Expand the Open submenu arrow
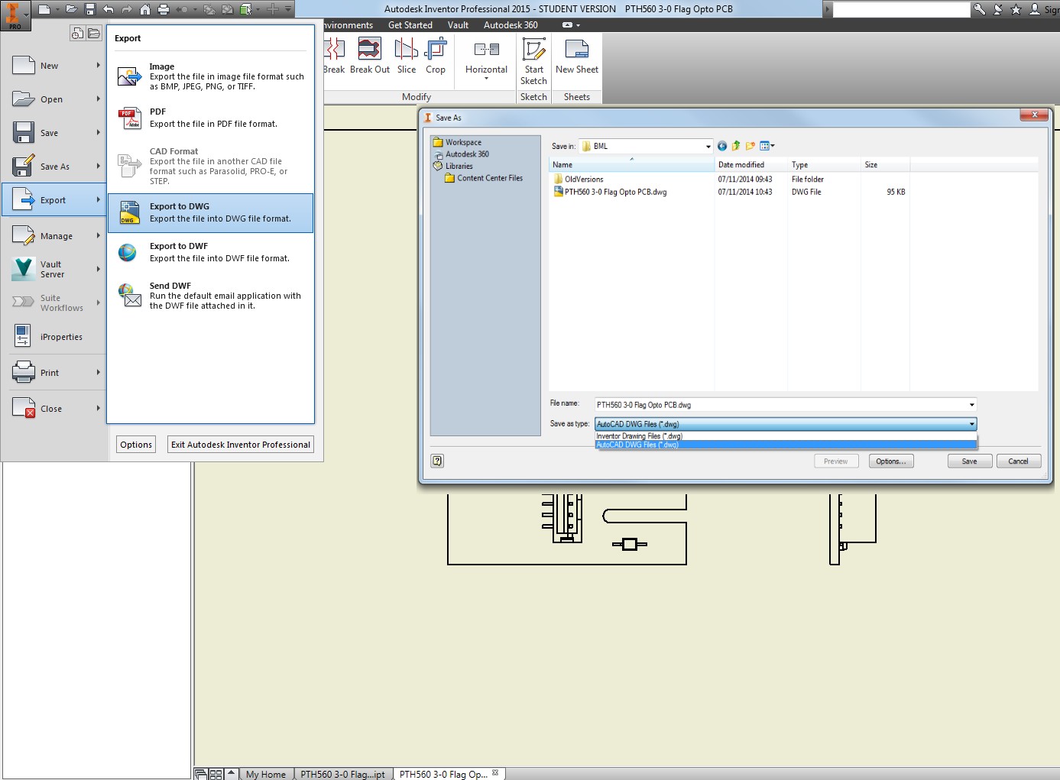Viewport: 1060px width, 780px height. pyautogui.click(x=99, y=99)
